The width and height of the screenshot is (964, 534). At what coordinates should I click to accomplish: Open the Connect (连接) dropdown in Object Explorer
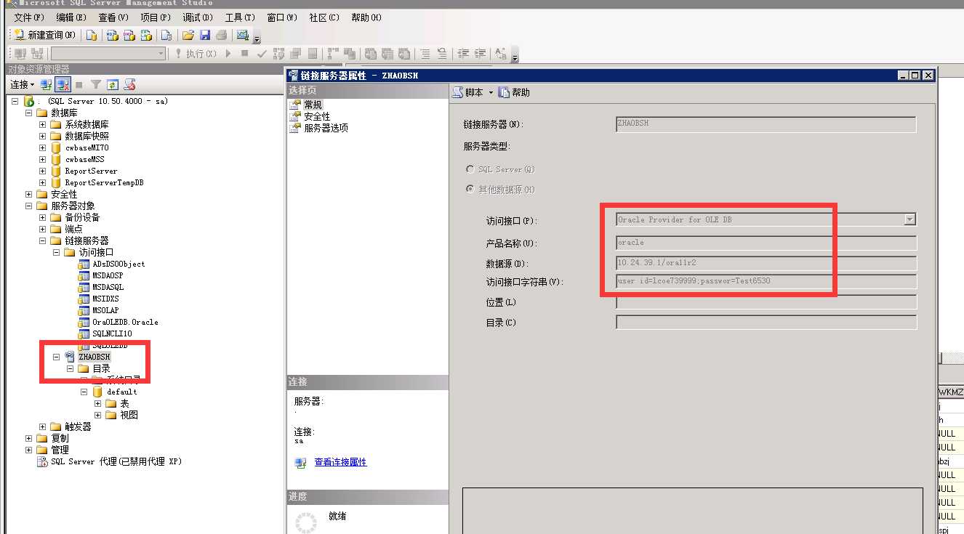pos(22,85)
